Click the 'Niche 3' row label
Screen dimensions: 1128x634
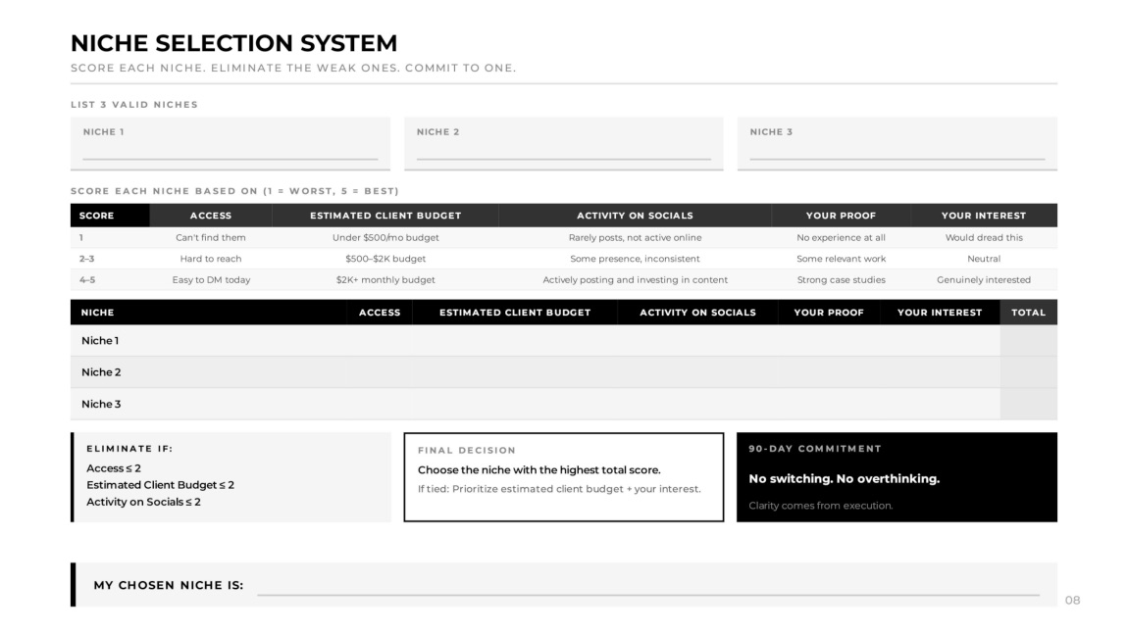[x=101, y=404]
